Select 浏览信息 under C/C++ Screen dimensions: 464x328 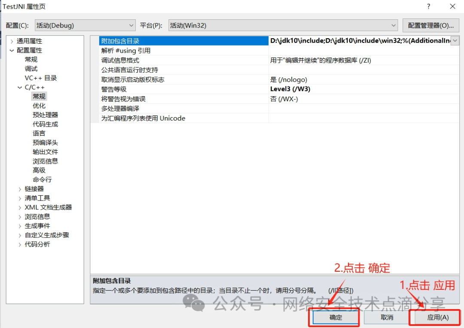pyautogui.click(x=45, y=161)
